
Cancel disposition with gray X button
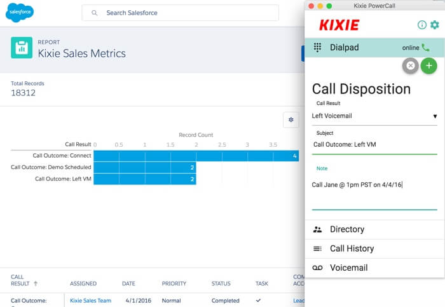coord(411,66)
